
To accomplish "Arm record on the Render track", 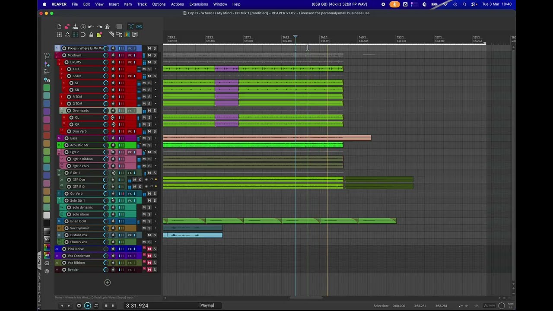I will tap(64, 270).
